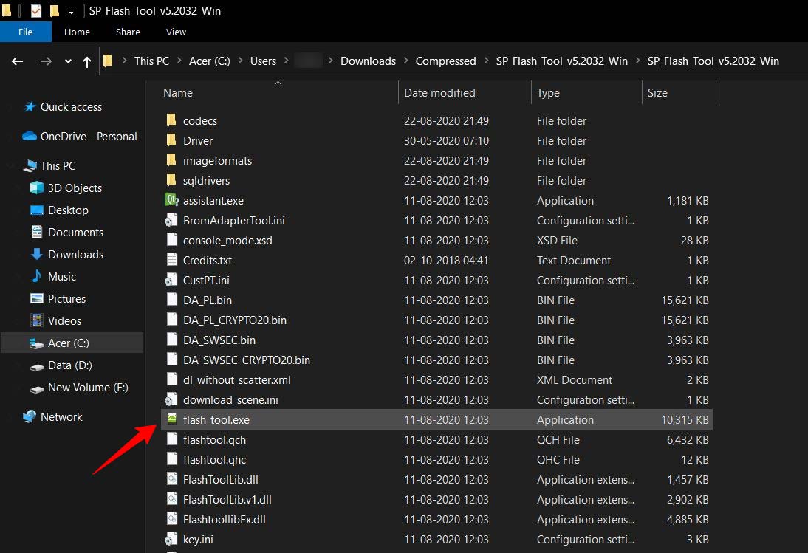Click the Driver folder icon
This screenshot has height=553, width=808.
coord(171,140)
